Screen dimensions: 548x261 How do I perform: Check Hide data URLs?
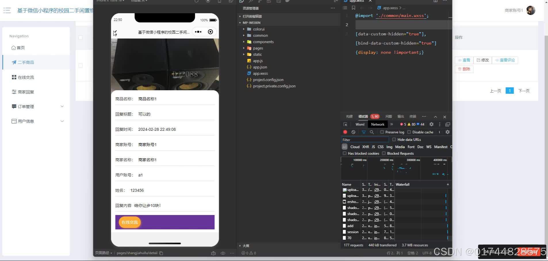point(394,139)
